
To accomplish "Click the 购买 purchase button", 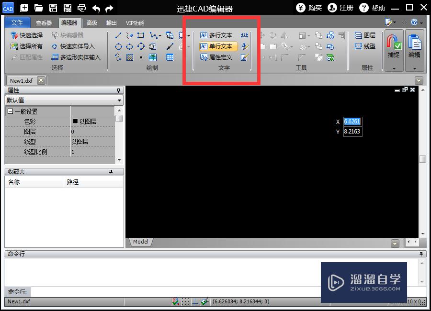I will 309,8.
